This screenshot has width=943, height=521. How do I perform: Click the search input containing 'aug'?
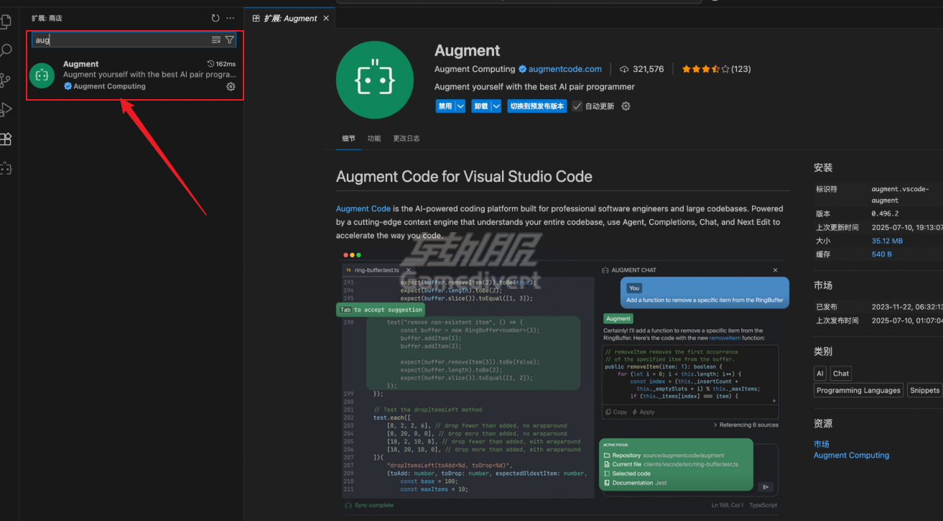[x=108, y=40]
